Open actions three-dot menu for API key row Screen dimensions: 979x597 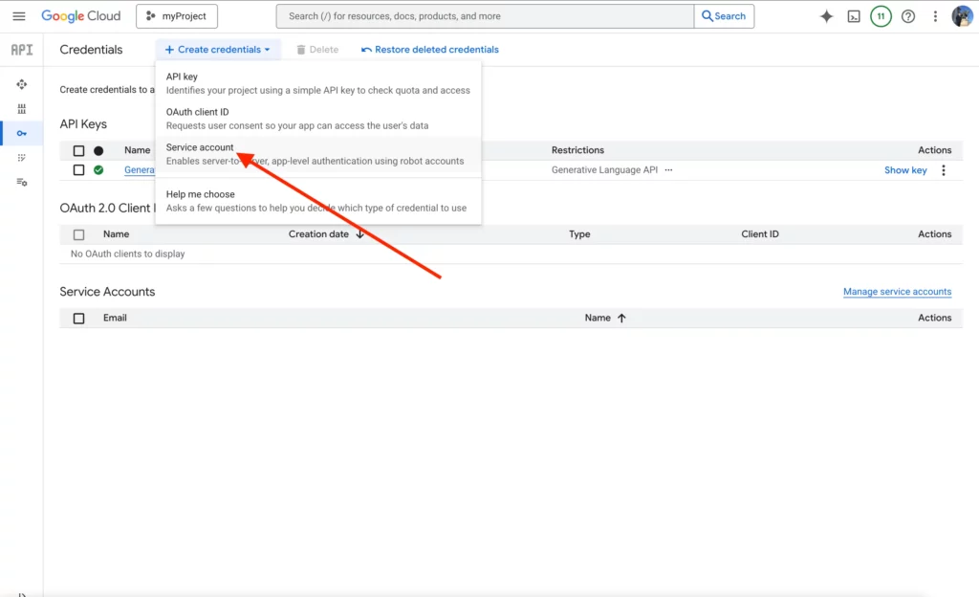pos(944,170)
